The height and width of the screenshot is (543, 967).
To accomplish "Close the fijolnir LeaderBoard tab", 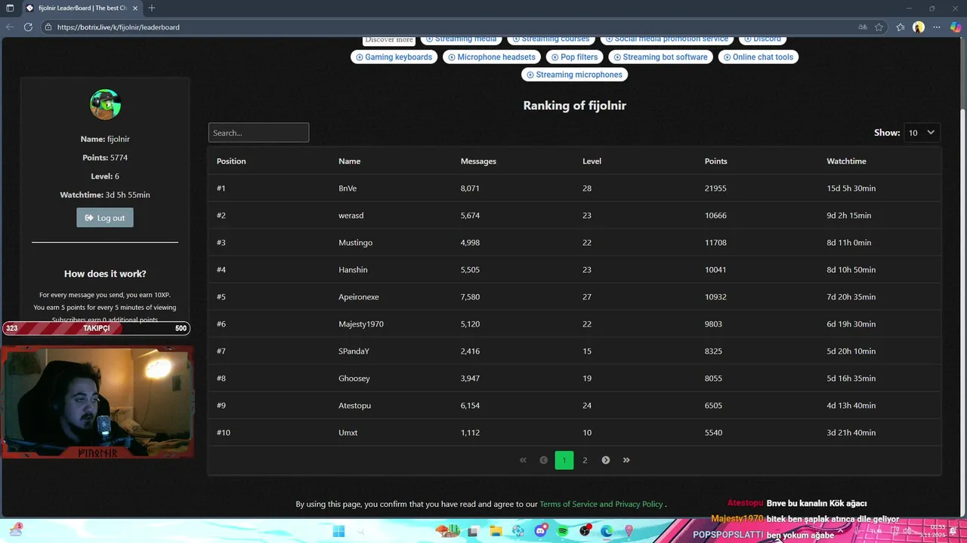I will [137, 8].
